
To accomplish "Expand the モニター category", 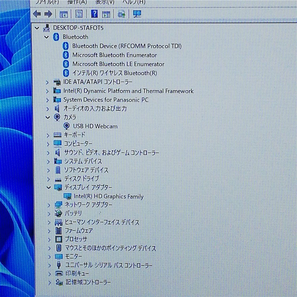I will tap(49, 257).
